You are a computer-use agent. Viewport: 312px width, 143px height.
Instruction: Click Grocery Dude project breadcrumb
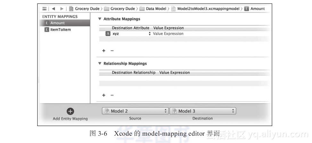84,9
